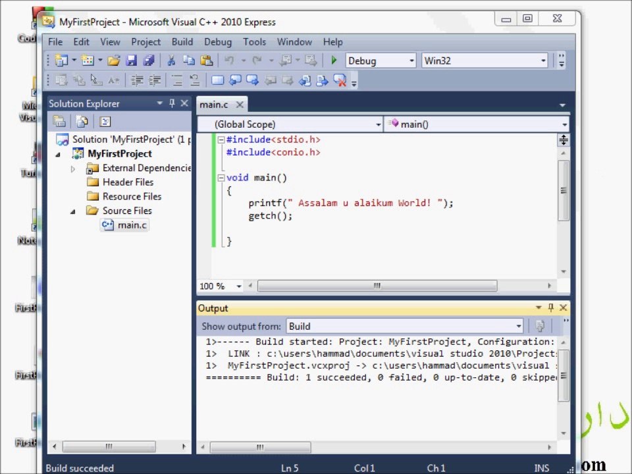Viewport: 632px width, 474px height.
Task: Save main.c with the Save icon
Action: click(132, 61)
